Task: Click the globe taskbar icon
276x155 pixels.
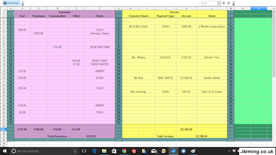Action: pyautogui.click(x=183, y=151)
